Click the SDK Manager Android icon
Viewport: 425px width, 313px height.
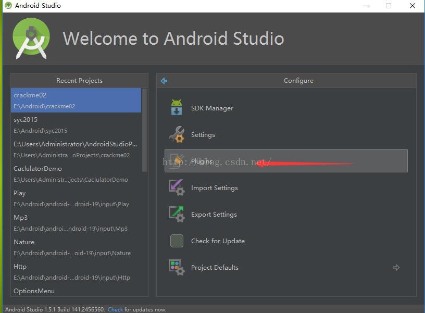point(177,108)
